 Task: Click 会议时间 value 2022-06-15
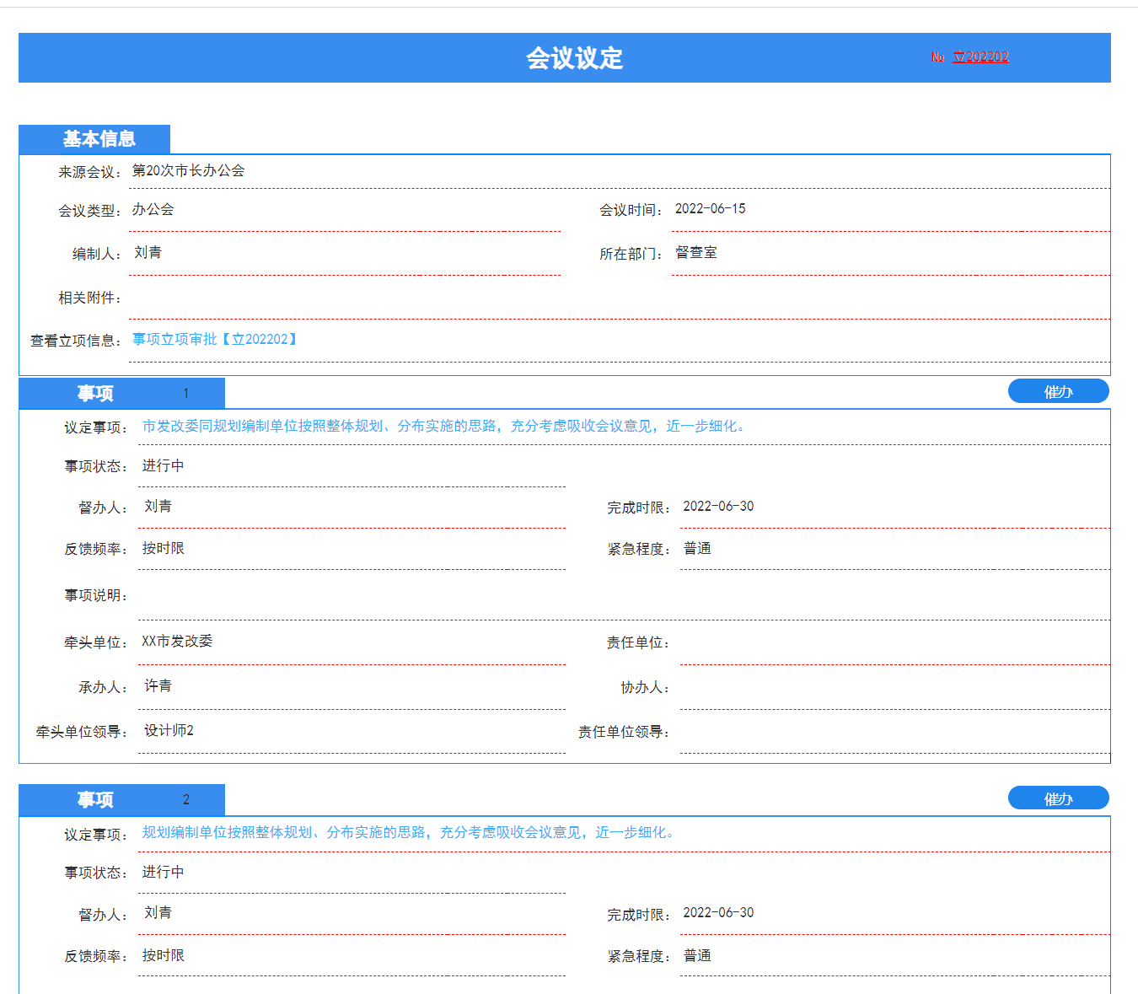click(710, 209)
